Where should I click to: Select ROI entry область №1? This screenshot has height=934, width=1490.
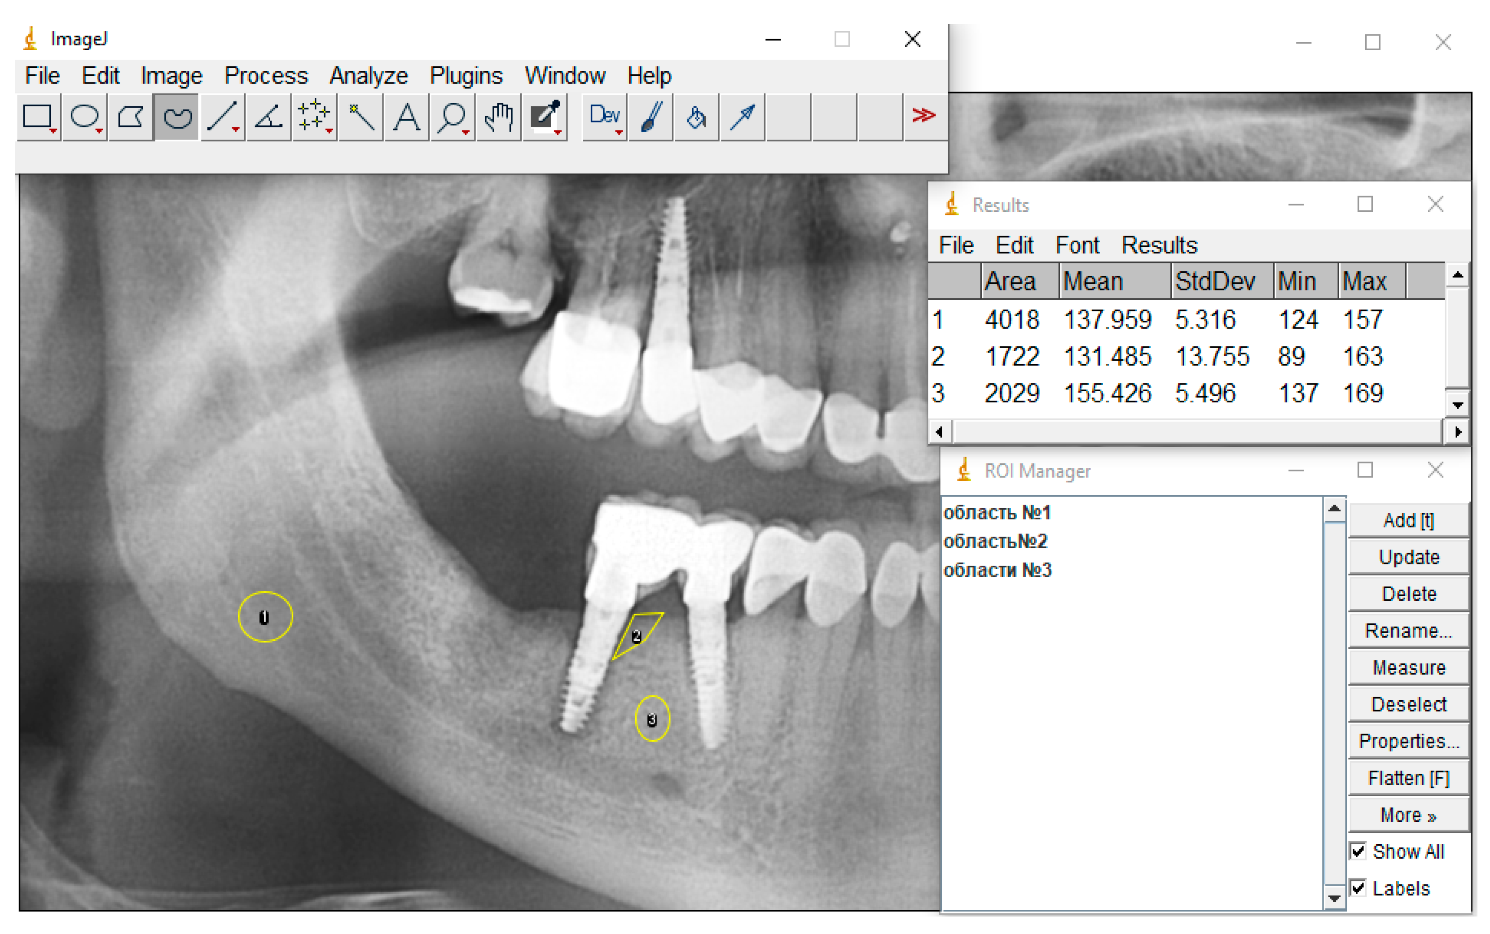coord(998,512)
